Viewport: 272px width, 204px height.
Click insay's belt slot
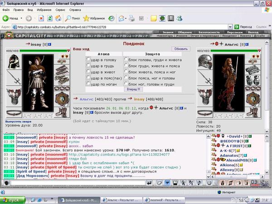click(x=14, y=113)
